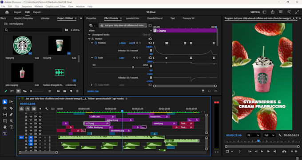Open the Fit zoom level dropdown

coord(253,135)
